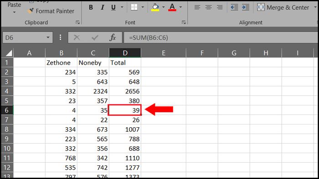Click Merge & Center button

[283, 8]
